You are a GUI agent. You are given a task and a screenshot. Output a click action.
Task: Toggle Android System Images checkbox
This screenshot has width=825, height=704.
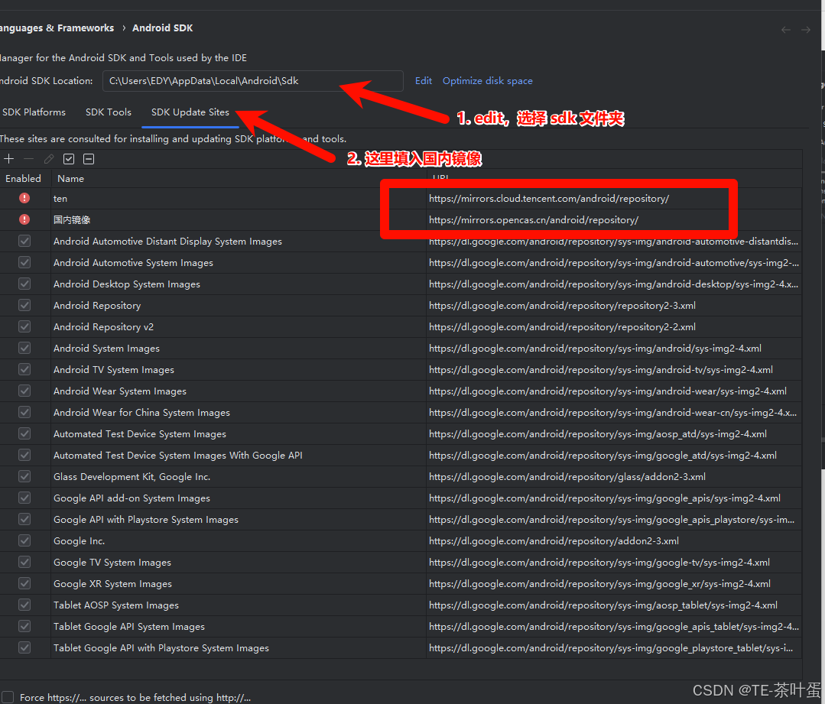(24, 349)
